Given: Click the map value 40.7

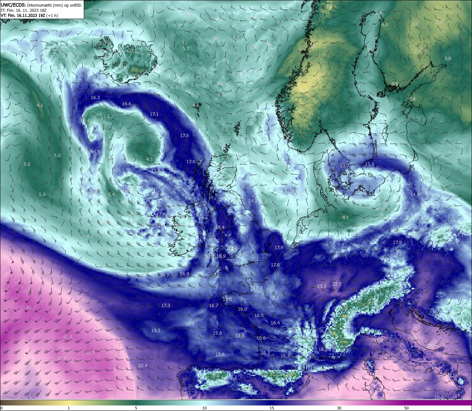Looking at the screenshot, I should coord(90,353).
